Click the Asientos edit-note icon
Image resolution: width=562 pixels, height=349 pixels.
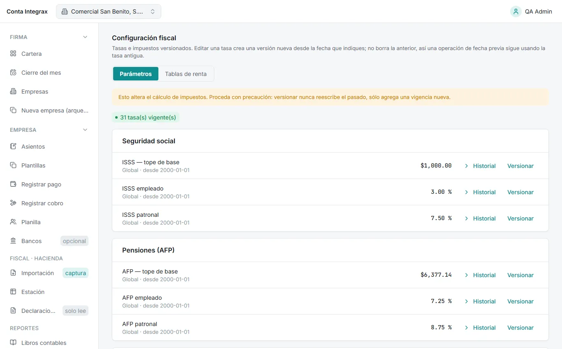coord(13,147)
